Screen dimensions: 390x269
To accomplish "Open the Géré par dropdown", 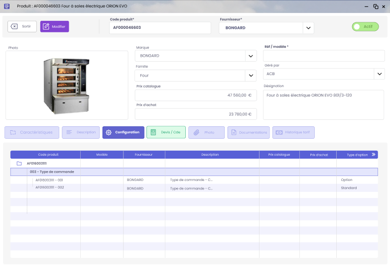I will pos(379,74).
